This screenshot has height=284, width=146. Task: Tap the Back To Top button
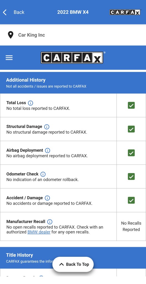coord(73,264)
